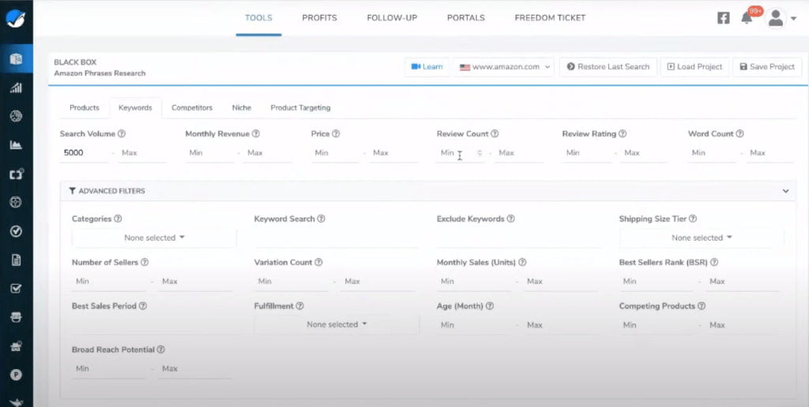
Task: Click the help icon beside Exclude Keywords
Action: tap(510, 218)
